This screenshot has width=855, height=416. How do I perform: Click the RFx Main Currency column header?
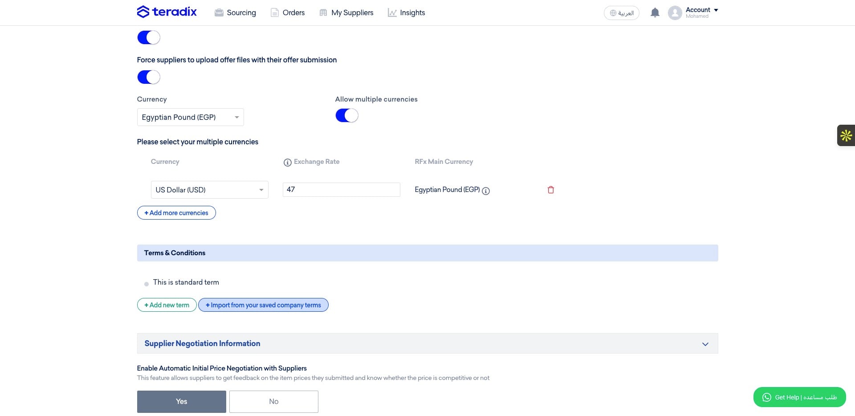(x=444, y=162)
